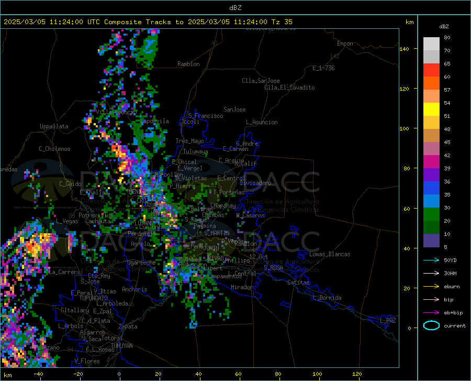Click the 'dBZ' heading above the color scale
The width and height of the screenshot is (471, 381).
click(x=444, y=26)
